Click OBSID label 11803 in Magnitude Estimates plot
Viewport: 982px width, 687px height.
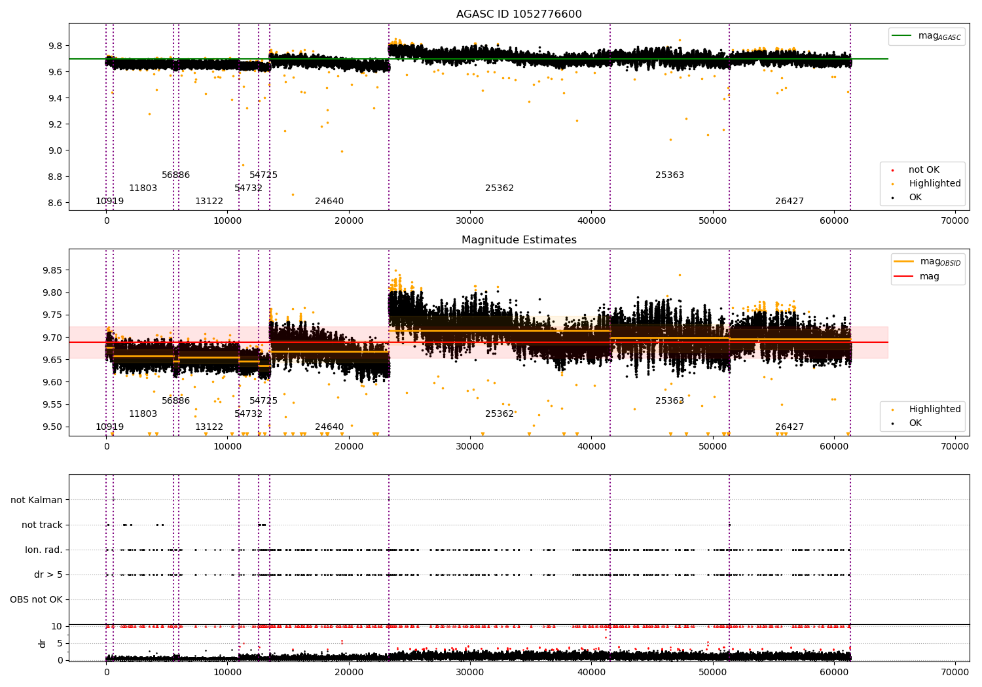(x=143, y=414)
